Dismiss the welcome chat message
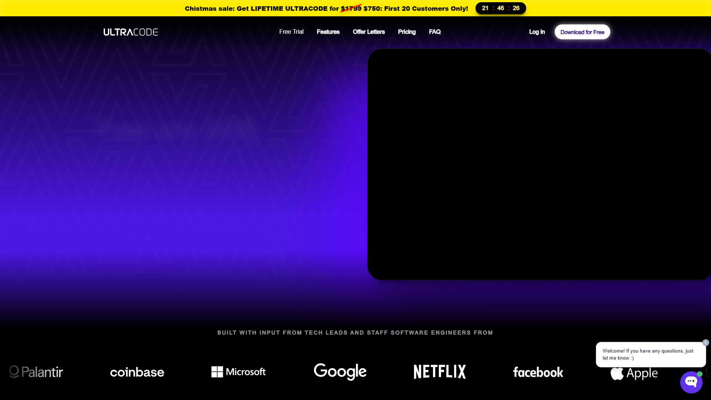The height and width of the screenshot is (400, 711). (705, 343)
